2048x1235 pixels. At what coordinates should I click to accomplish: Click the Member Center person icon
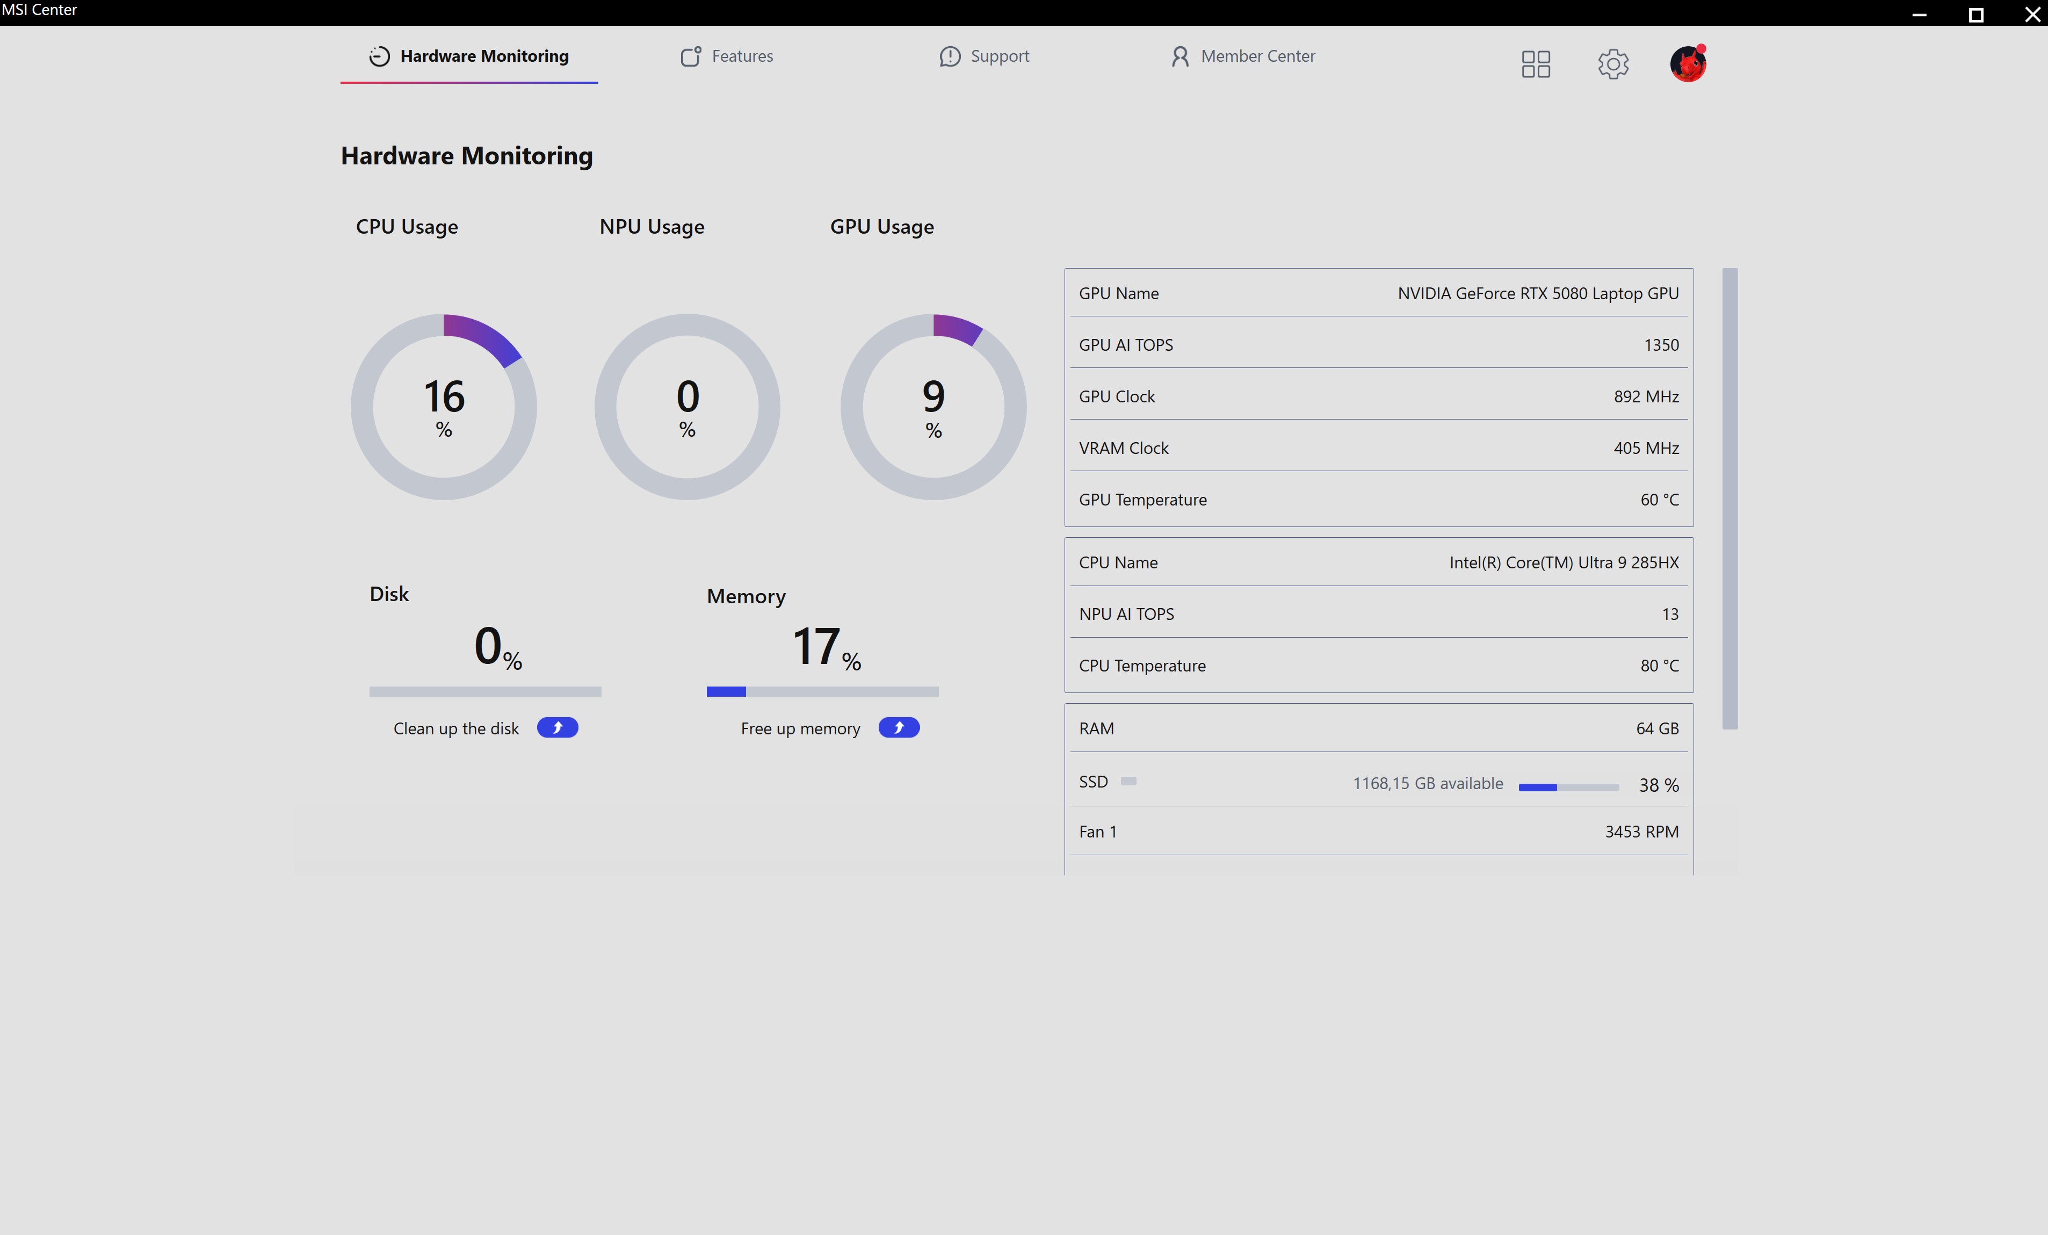tap(1179, 56)
